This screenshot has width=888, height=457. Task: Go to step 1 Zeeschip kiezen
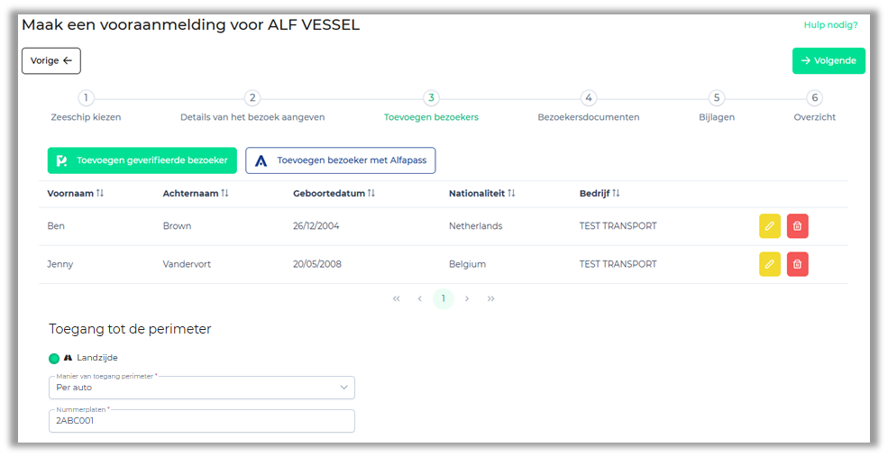coord(86,98)
